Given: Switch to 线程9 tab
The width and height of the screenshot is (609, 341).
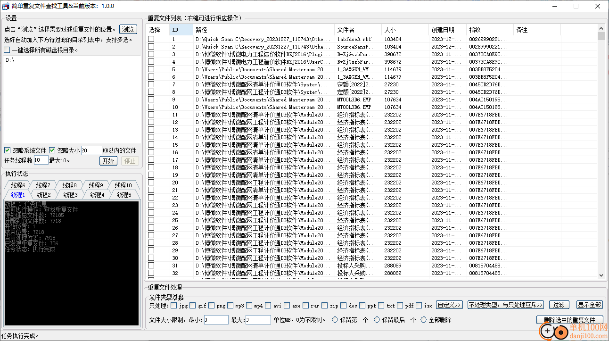Looking at the screenshot, I should pyautogui.click(x=96, y=185).
